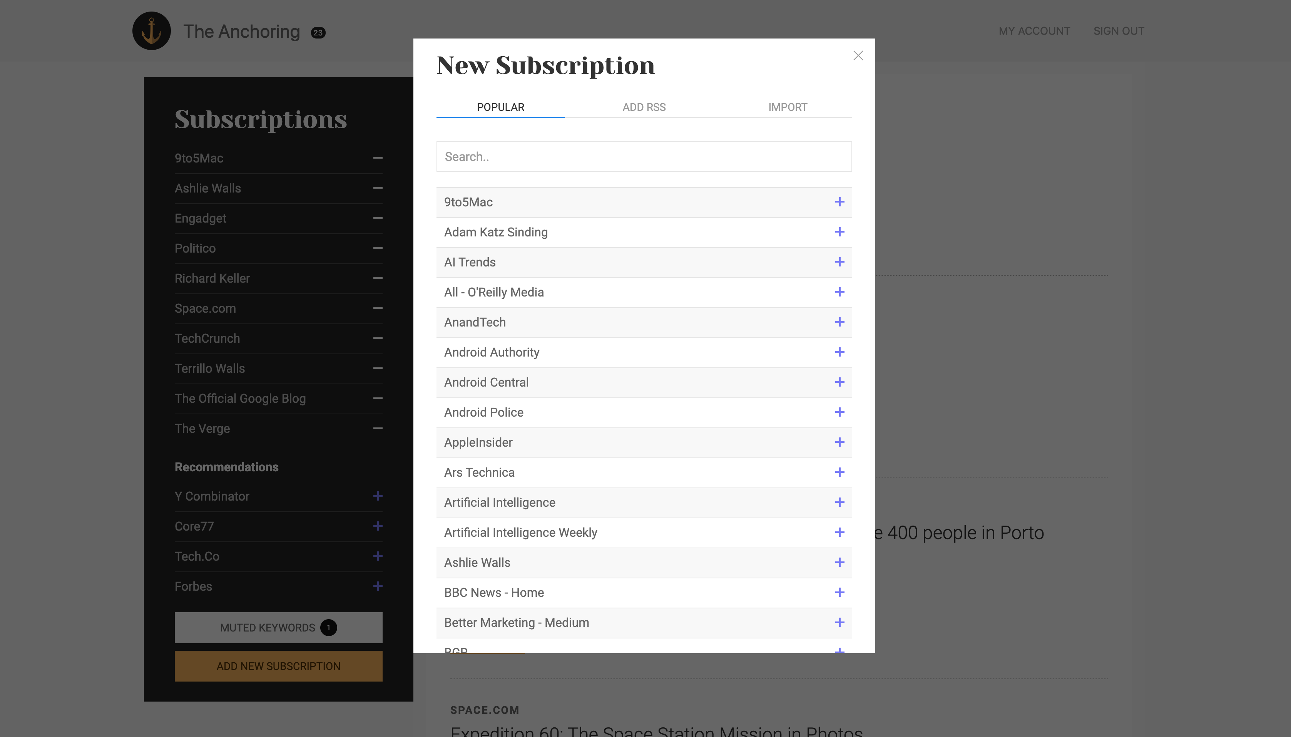Close the New Subscription dialog
This screenshot has width=1291, height=737.
click(858, 56)
